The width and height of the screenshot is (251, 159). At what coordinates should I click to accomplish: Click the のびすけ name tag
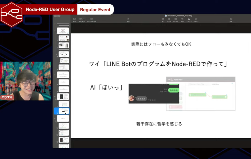(7, 97)
